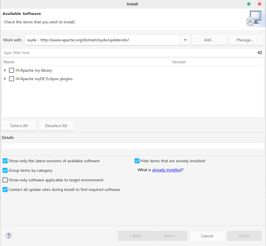
Task: Open the already installed link
Action: pos(167,170)
